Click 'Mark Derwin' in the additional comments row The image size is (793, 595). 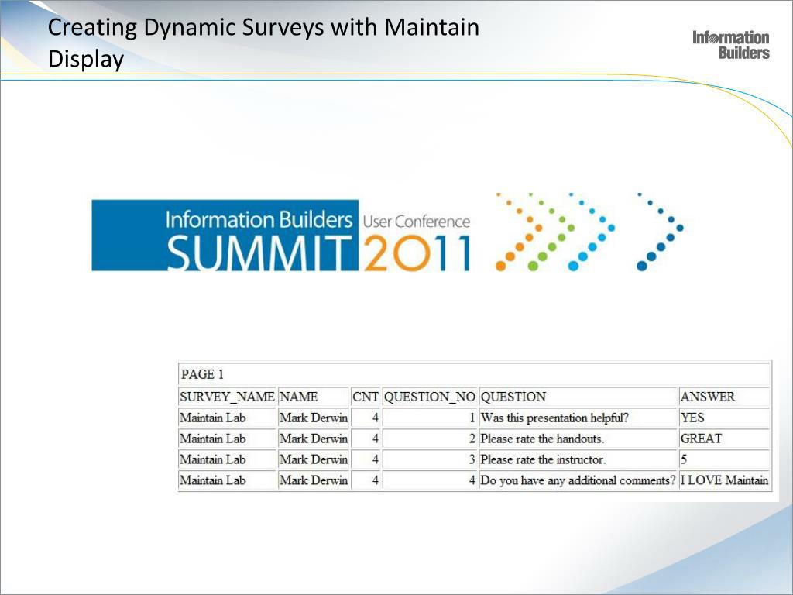(314, 480)
